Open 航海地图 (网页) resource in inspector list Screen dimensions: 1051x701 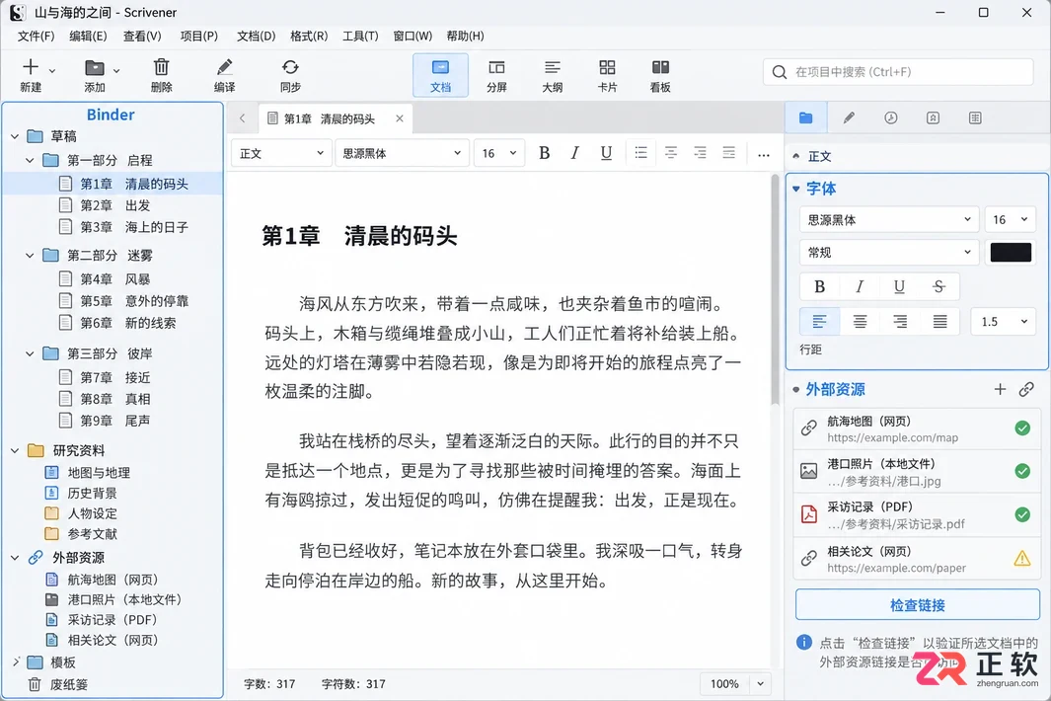pyautogui.click(x=916, y=429)
